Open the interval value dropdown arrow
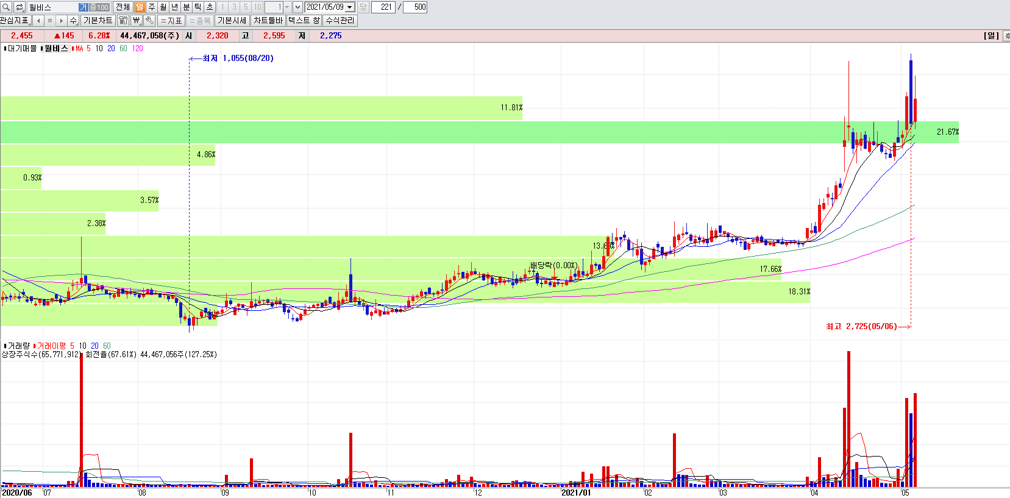This screenshot has width=1010, height=498. [286, 7]
